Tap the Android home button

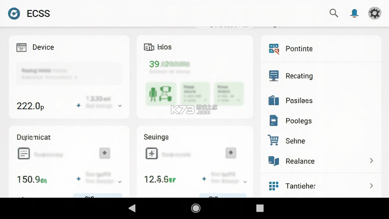coord(196,208)
